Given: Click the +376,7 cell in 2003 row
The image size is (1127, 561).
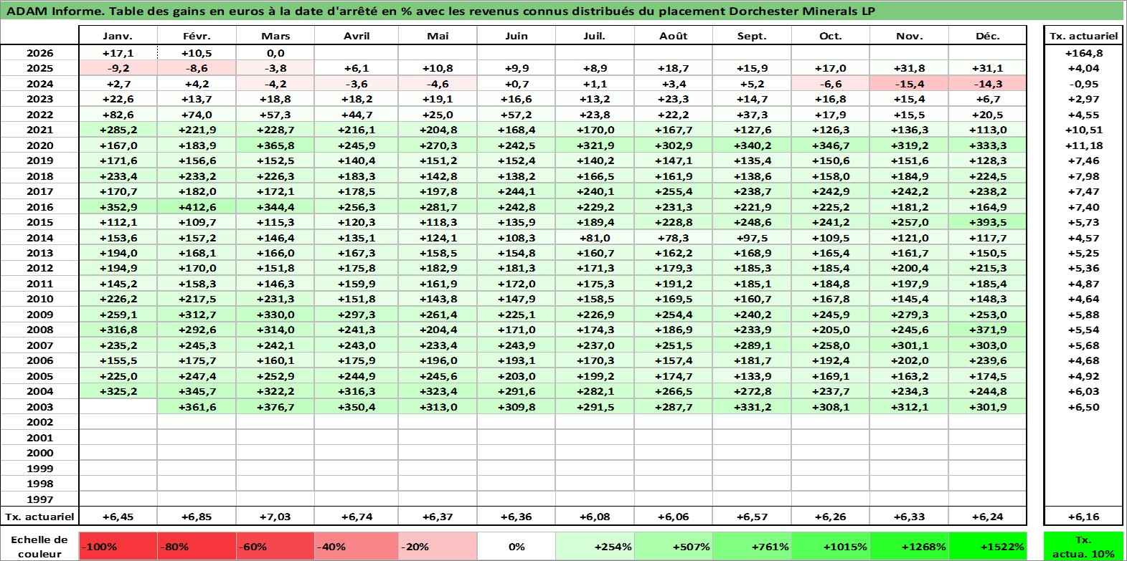Looking at the screenshot, I should 275,407.
